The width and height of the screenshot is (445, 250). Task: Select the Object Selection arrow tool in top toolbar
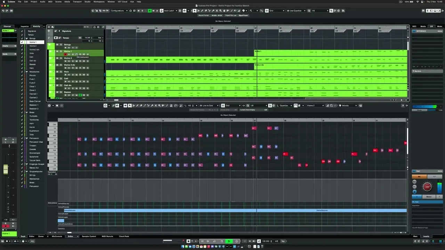pos(194,11)
